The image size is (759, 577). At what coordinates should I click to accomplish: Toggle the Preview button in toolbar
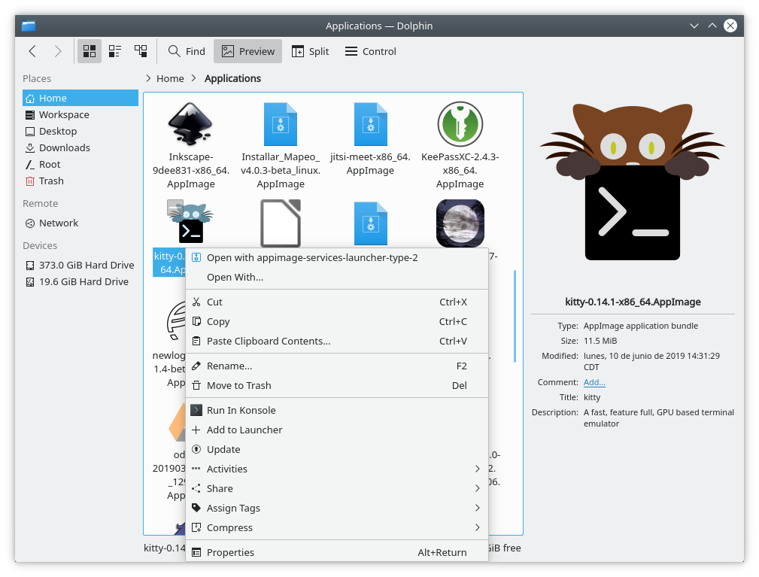[247, 51]
